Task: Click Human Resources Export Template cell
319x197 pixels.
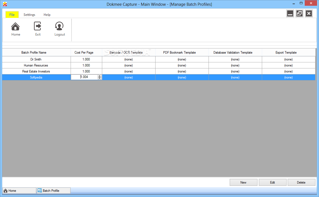Action: pyautogui.click(x=289, y=65)
